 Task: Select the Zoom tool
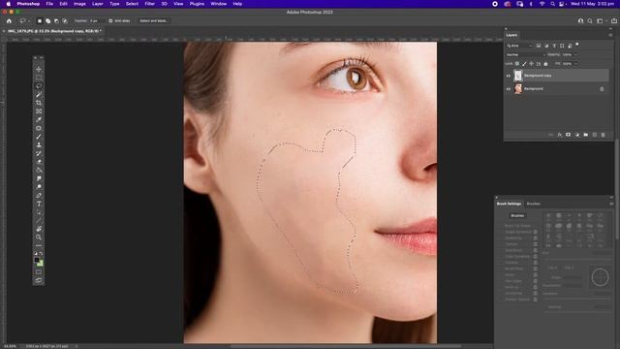(x=39, y=237)
